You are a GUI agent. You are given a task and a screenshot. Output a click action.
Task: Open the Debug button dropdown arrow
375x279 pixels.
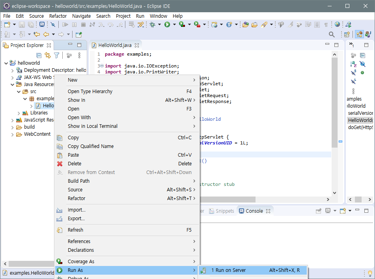pos(160,24)
